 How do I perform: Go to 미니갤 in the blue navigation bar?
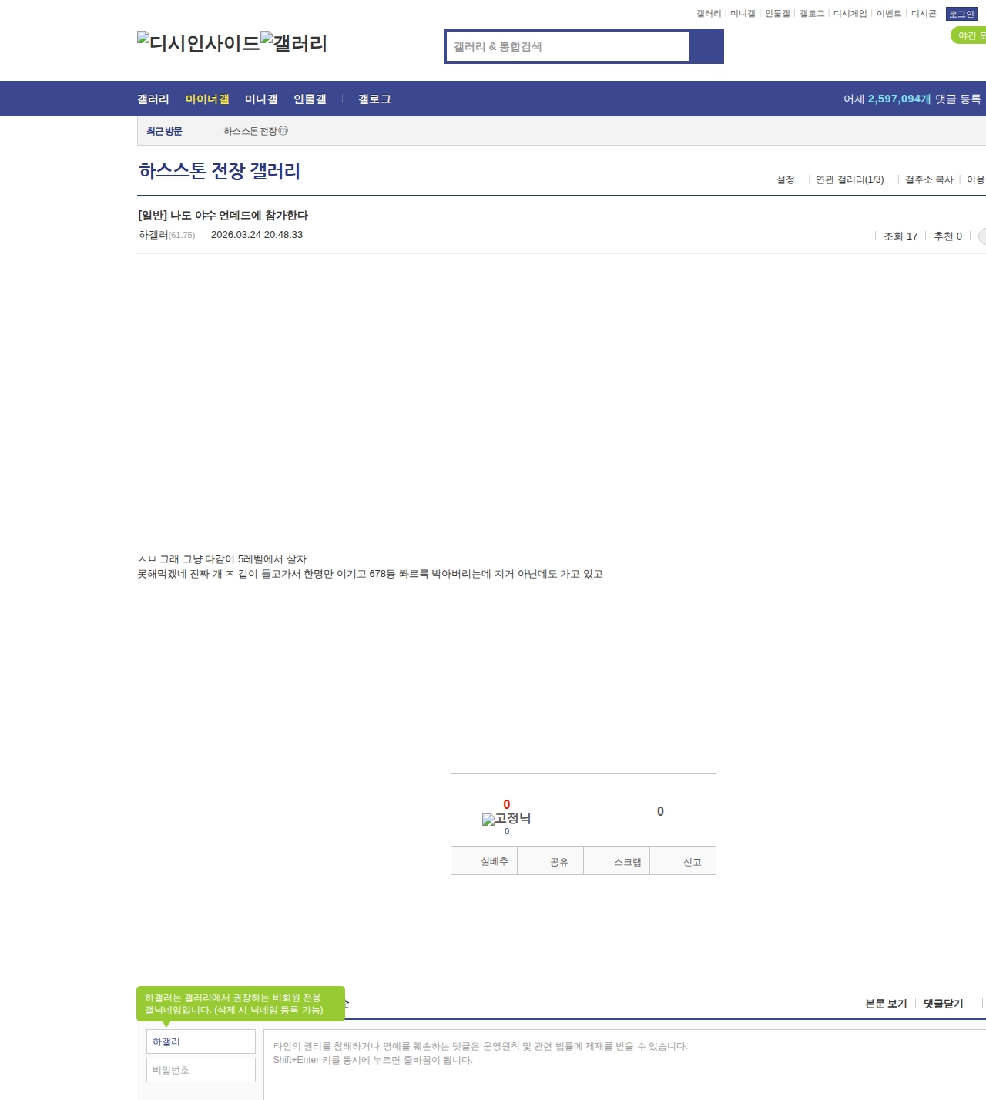261,99
